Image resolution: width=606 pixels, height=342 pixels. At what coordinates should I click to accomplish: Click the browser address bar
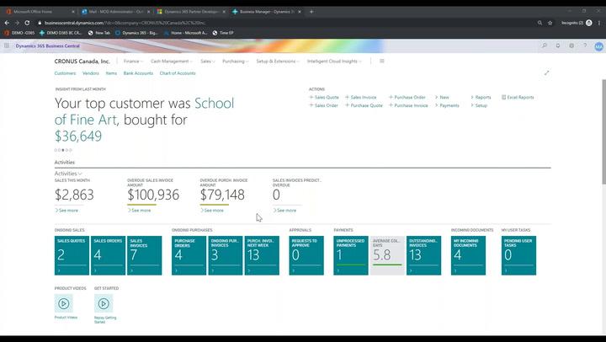[252, 23]
